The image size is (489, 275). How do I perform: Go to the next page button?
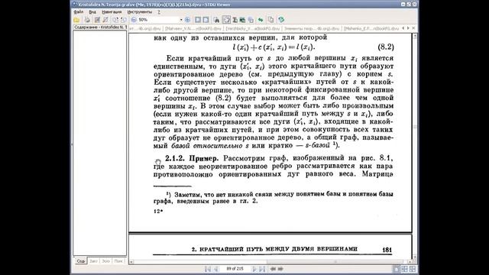click(254, 269)
